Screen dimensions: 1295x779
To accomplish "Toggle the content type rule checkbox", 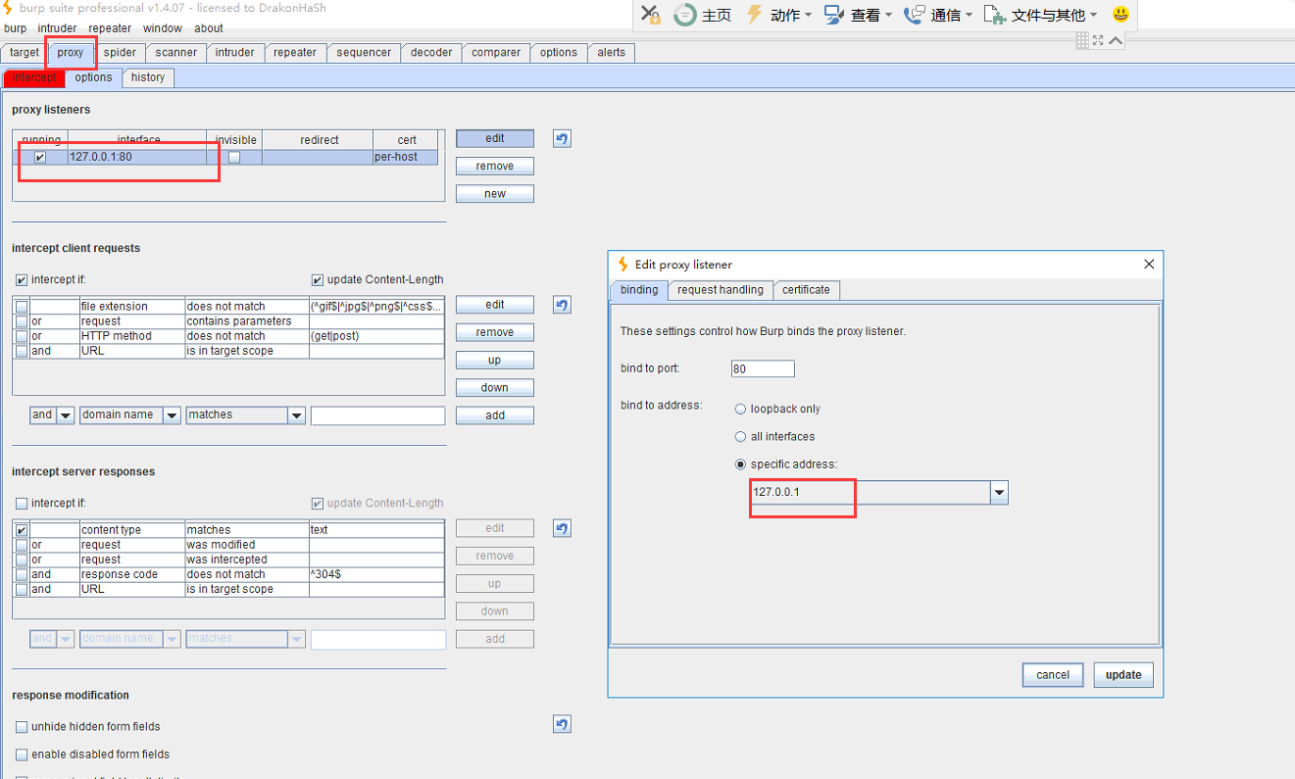I will 22,530.
